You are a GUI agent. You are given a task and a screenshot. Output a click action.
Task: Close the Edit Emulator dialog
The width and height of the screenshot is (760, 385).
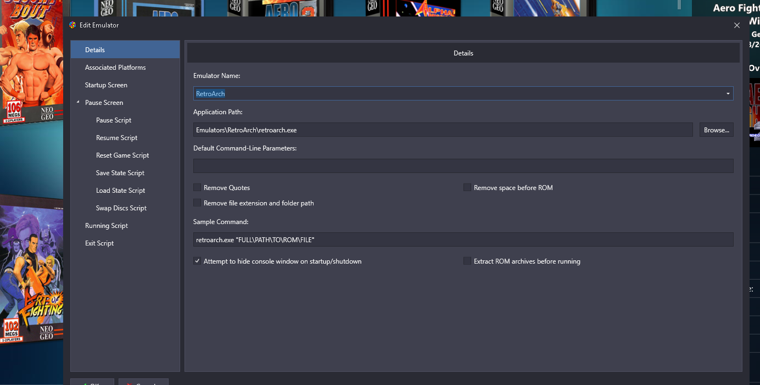coord(737,25)
